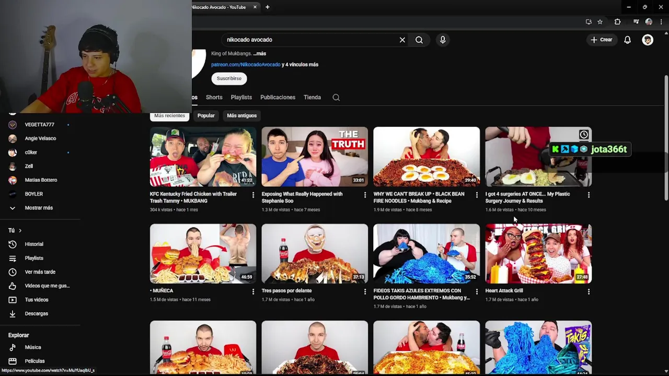Open BOYLER subscription channel
Image resolution: width=669 pixels, height=376 pixels.
click(x=33, y=194)
